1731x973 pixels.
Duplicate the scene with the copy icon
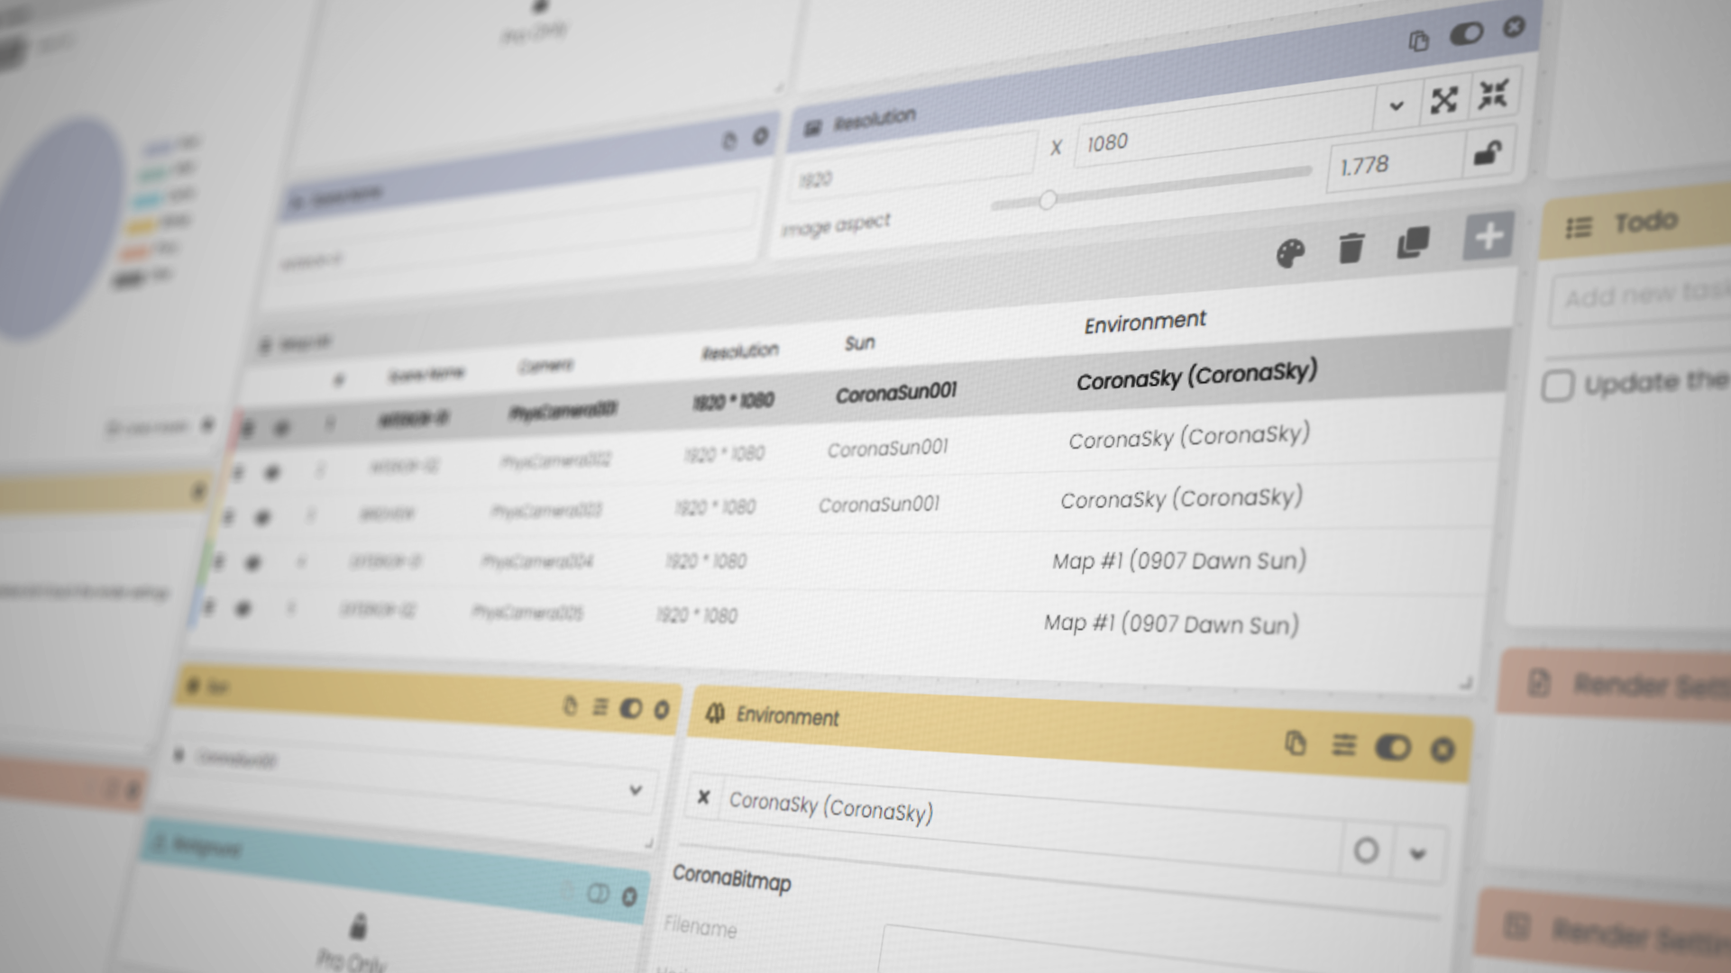tap(1415, 241)
